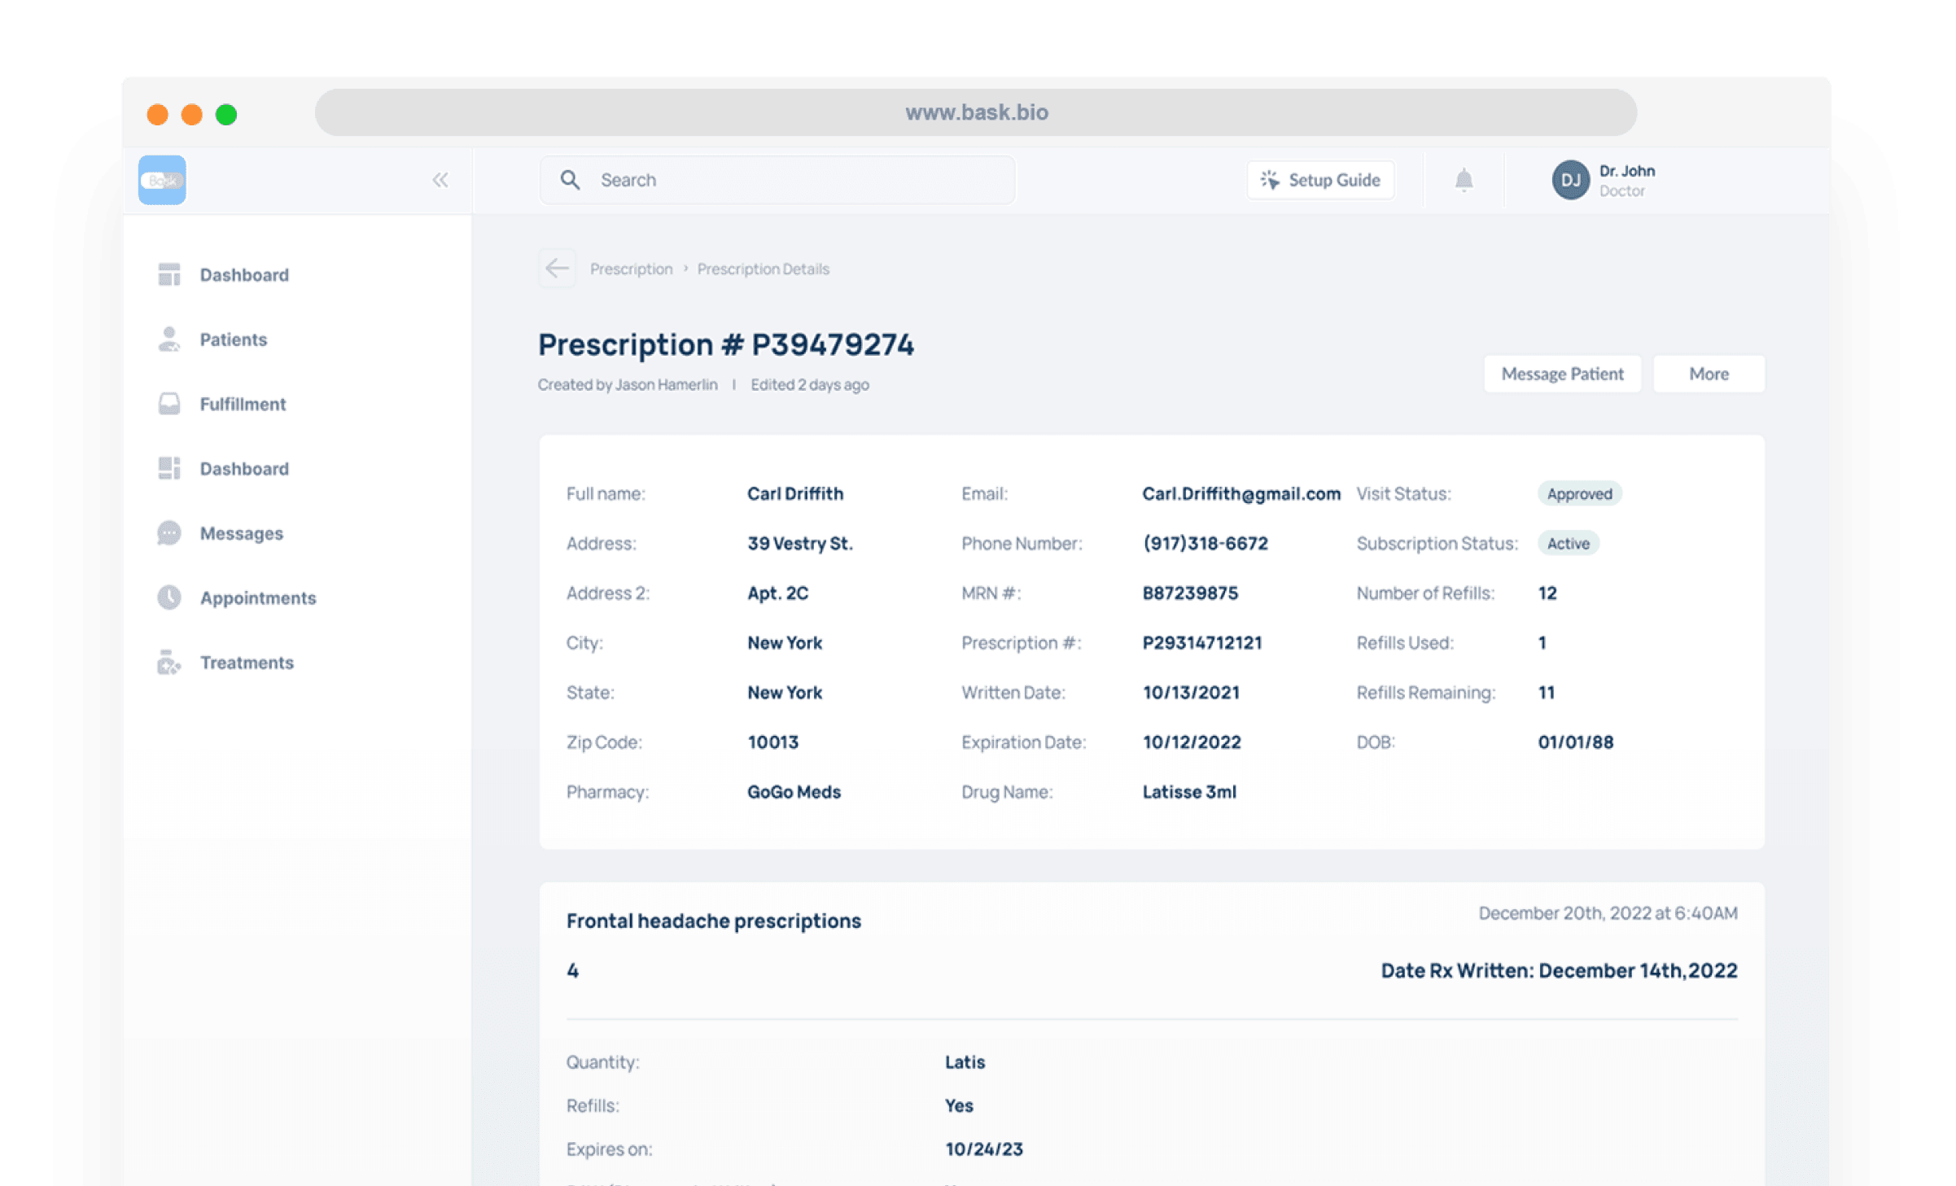Image resolution: width=1956 pixels, height=1186 pixels.
Task: Select the second Dashboard menu item
Action: coord(244,469)
